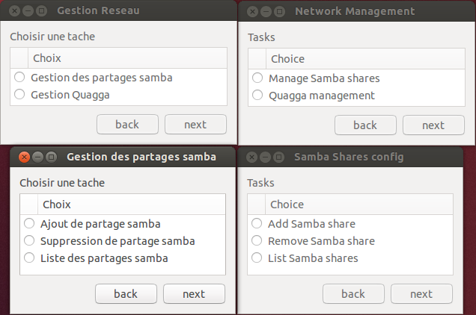Click the Choice column header in Network Management
The image size is (476, 315).
click(359, 59)
